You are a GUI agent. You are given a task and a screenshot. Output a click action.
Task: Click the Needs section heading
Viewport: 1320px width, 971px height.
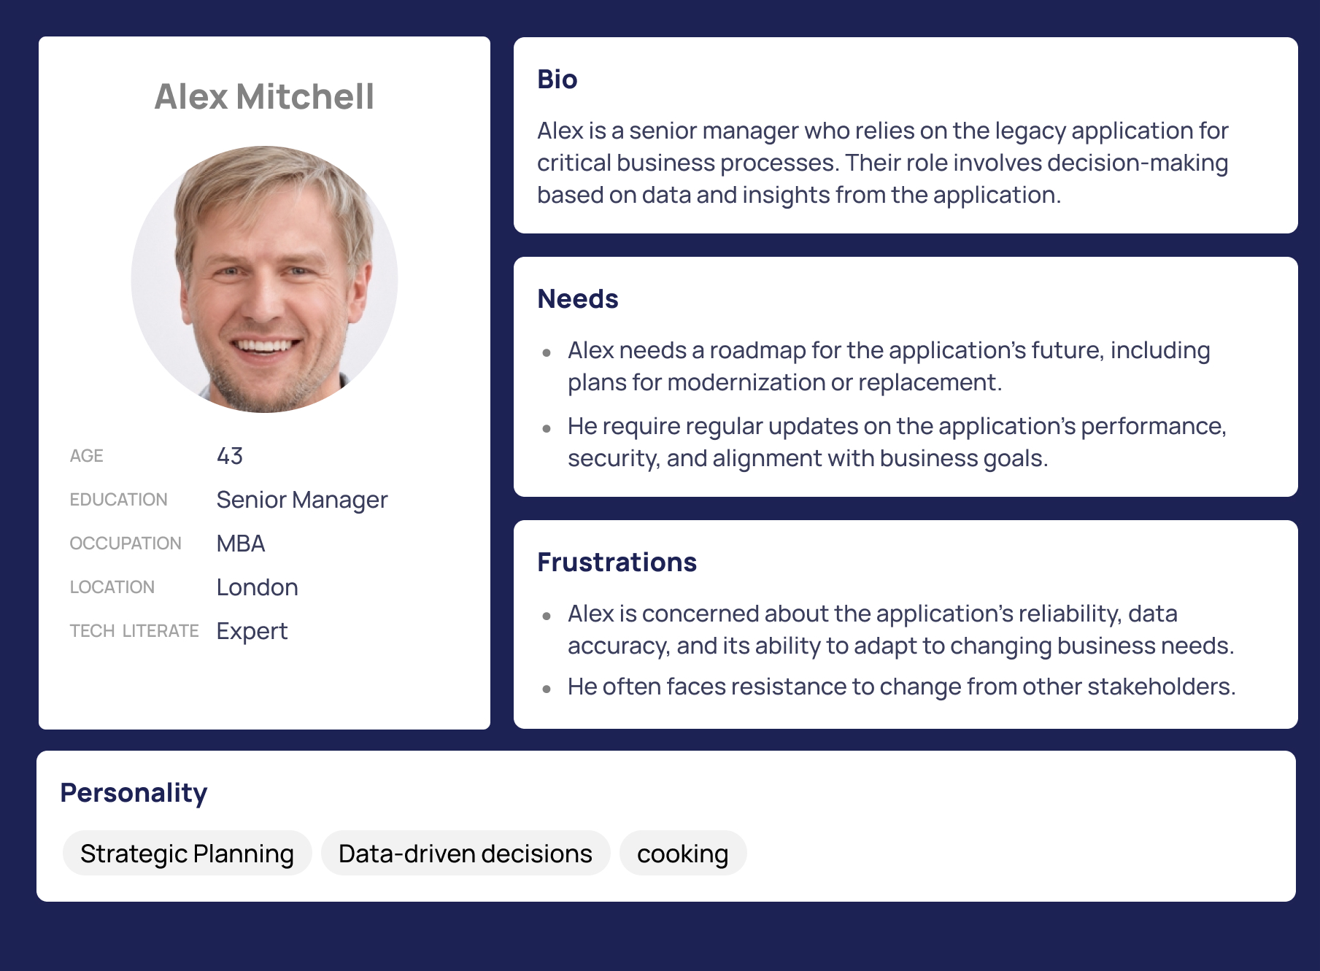pyautogui.click(x=577, y=299)
